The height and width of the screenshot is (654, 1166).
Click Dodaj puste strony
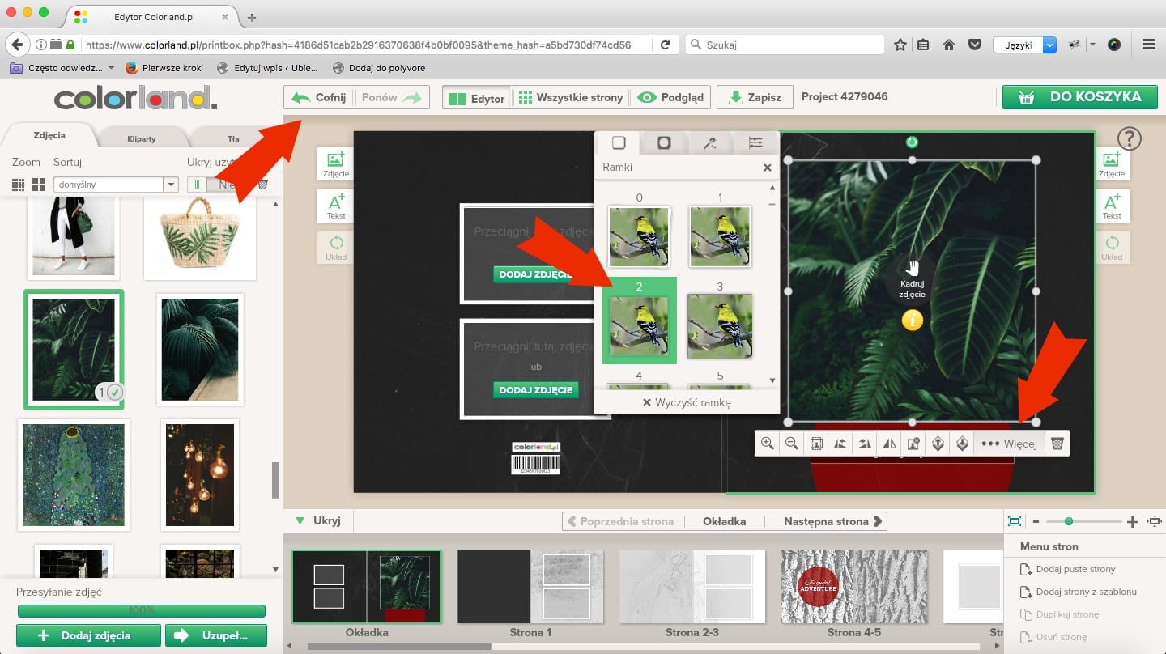(x=1068, y=569)
